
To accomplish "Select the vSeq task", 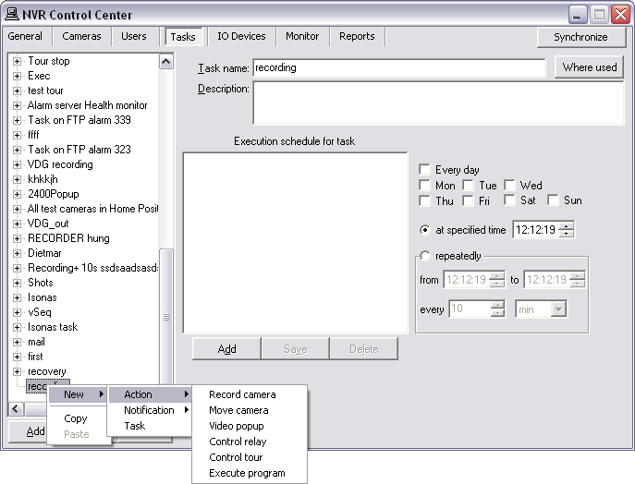I will 40,312.
